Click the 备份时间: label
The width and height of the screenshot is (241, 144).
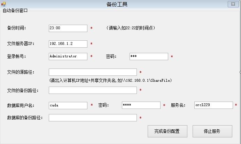tap(16, 28)
